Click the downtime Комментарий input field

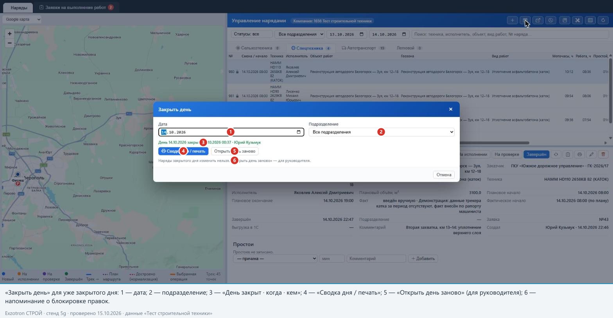[x=376, y=258]
